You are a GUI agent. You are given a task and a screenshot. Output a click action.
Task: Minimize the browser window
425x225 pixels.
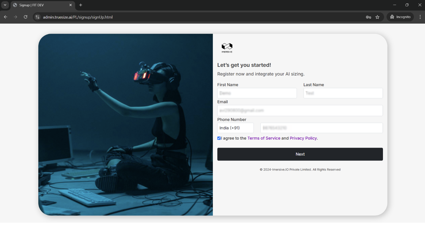pyautogui.click(x=395, y=5)
